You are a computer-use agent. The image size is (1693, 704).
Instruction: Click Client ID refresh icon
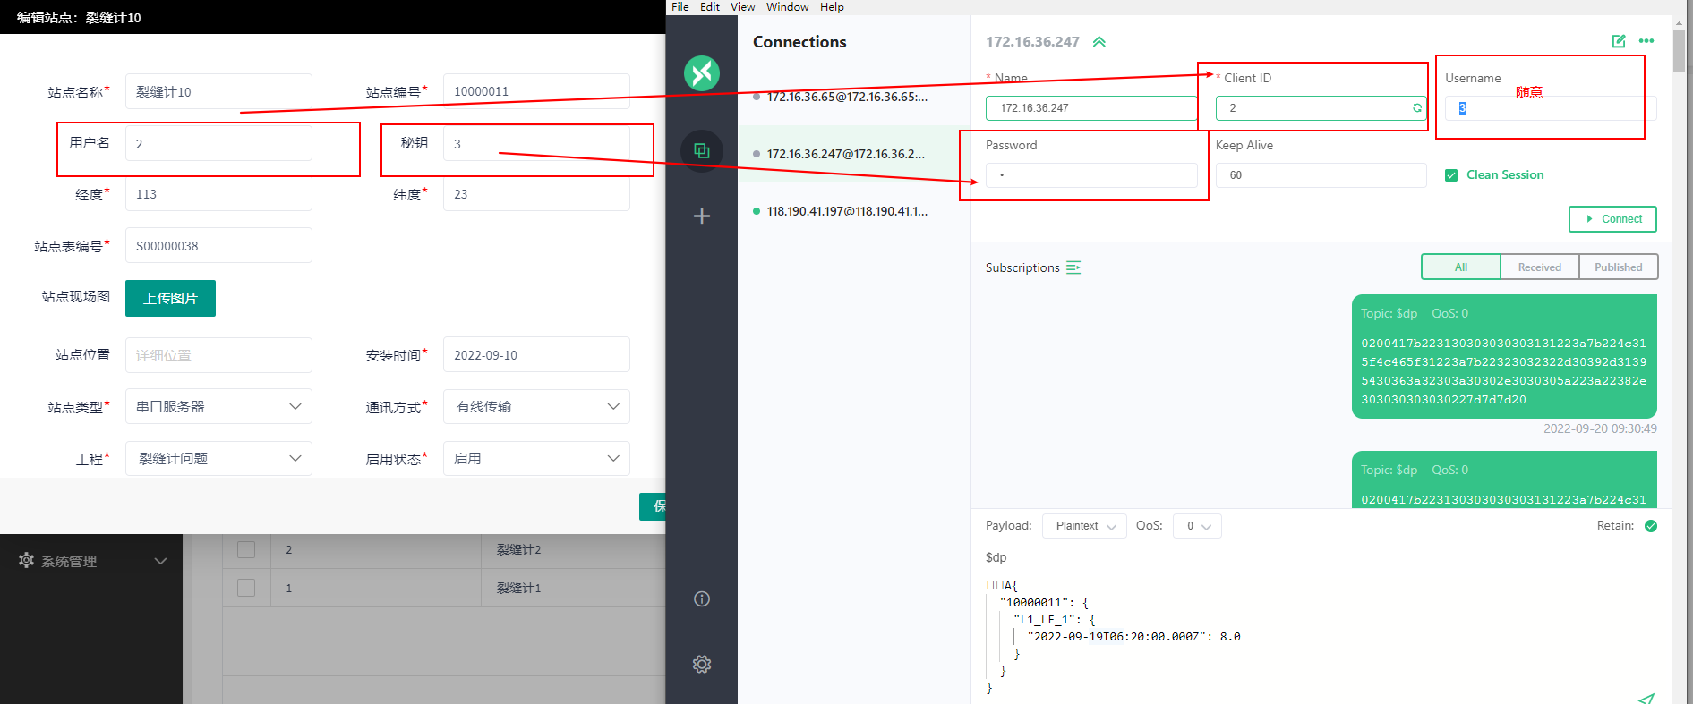click(x=1417, y=108)
